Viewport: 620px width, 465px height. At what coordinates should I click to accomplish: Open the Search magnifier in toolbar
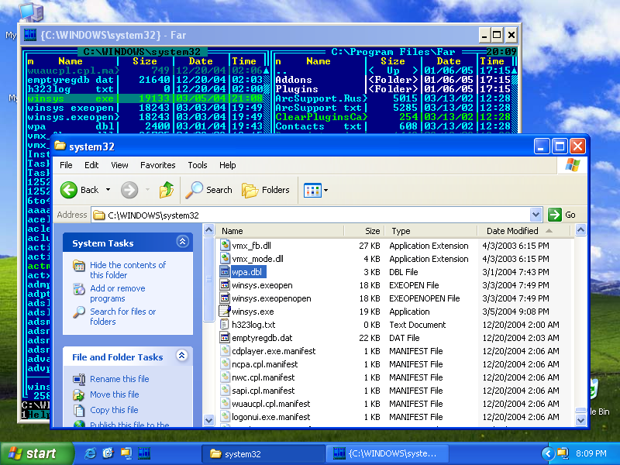click(x=195, y=190)
